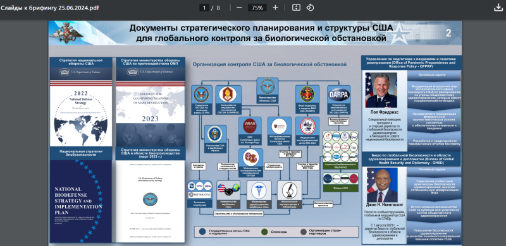Click the legend text Государственные органы США и подрядчики
Screen dimensions: 506x246
click(230, 231)
